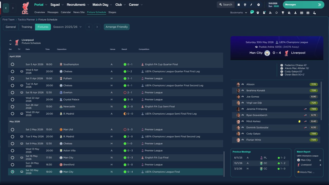Click Tactics Planner in the breadcrumb
This screenshot has height=185, width=329.
point(27,20)
